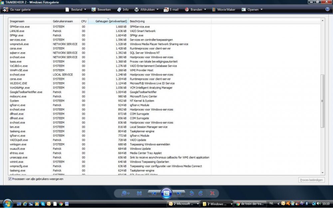
Task: Click the Bewerken toolbar icon
Action: [94, 10]
